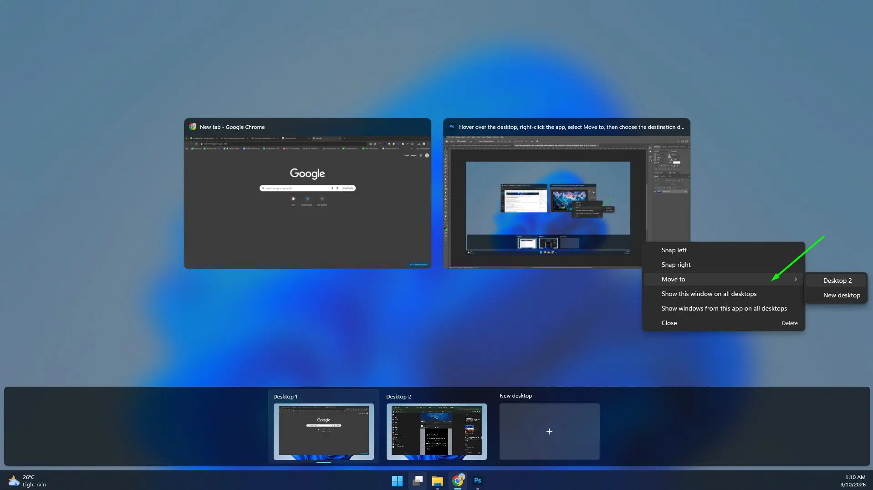The width and height of the screenshot is (873, 490).
Task: Choose Desktop 2 in the Move to submenu
Action: pos(837,281)
